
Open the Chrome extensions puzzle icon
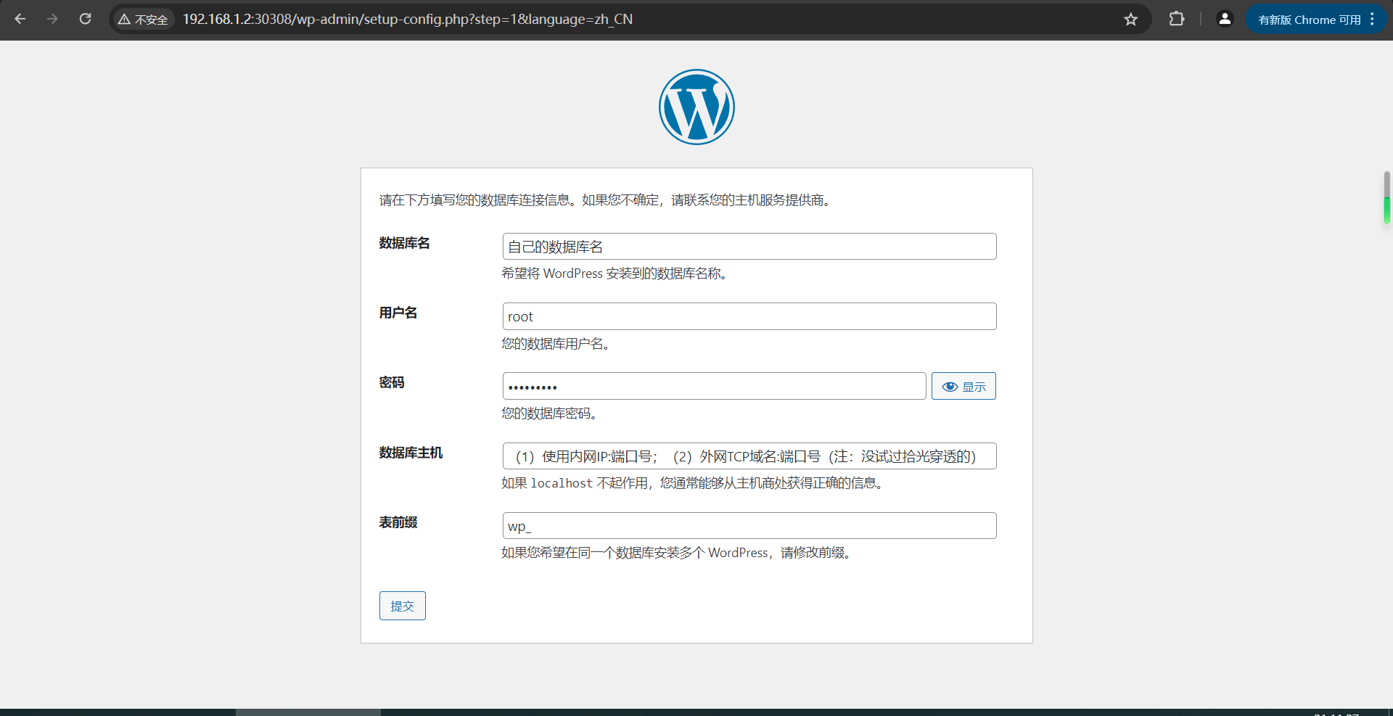[1177, 20]
